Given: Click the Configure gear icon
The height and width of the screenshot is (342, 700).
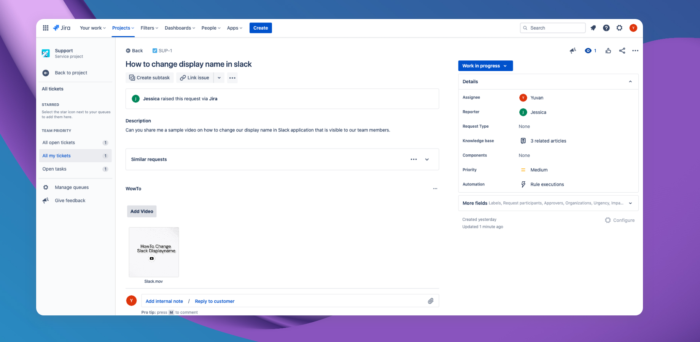Looking at the screenshot, I should (608, 220).
